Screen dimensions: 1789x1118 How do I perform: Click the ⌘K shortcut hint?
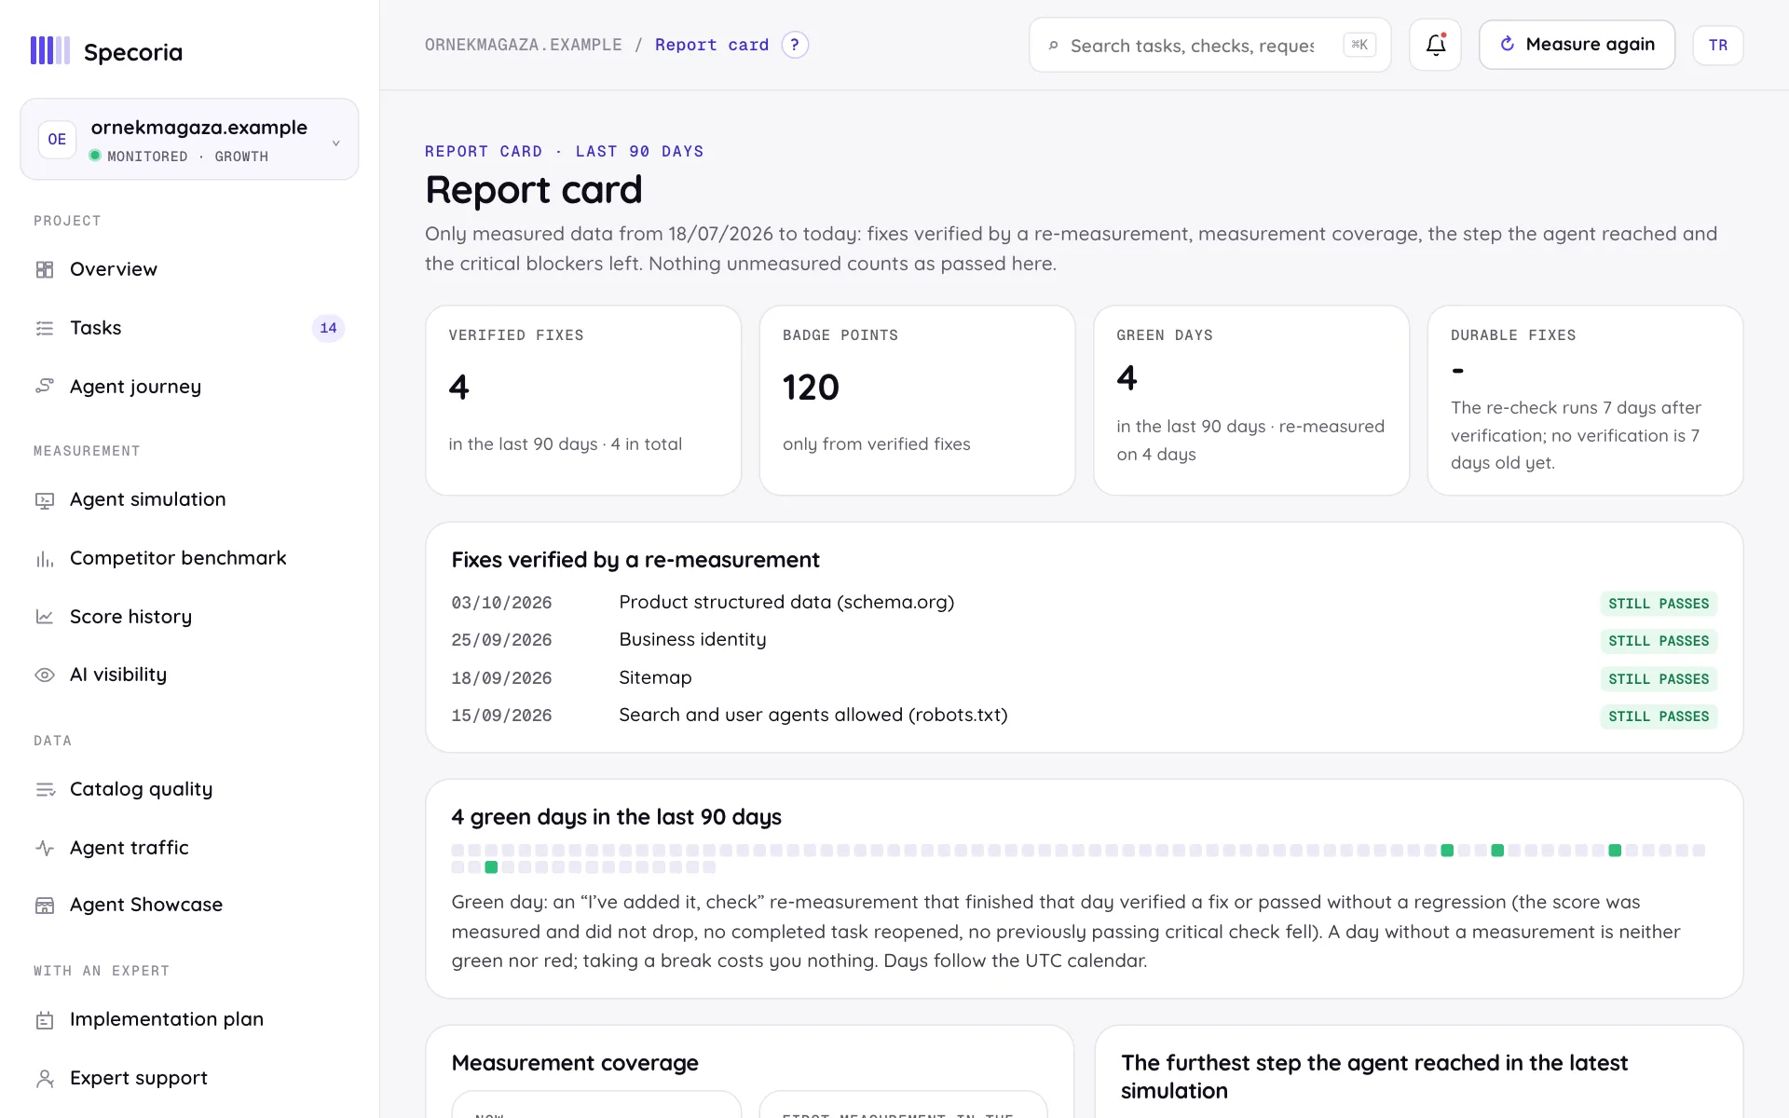point(1359,45)
